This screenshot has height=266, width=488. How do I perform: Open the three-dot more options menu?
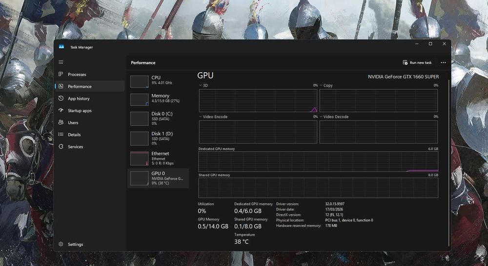pyautogui.click(x=443, y=62)
